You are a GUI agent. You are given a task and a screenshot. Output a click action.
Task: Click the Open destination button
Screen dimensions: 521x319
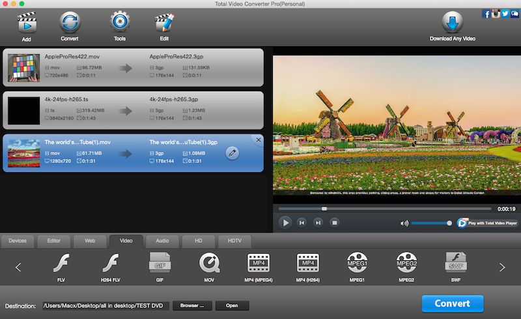[x=232, y=306]
